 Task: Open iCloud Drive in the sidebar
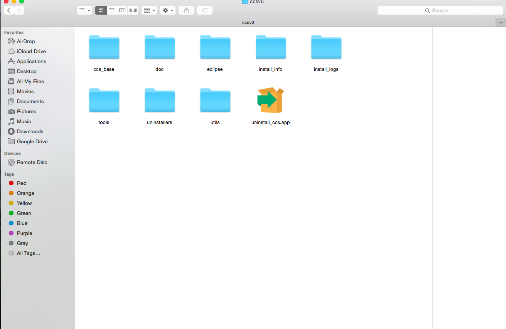click(26, 51)
